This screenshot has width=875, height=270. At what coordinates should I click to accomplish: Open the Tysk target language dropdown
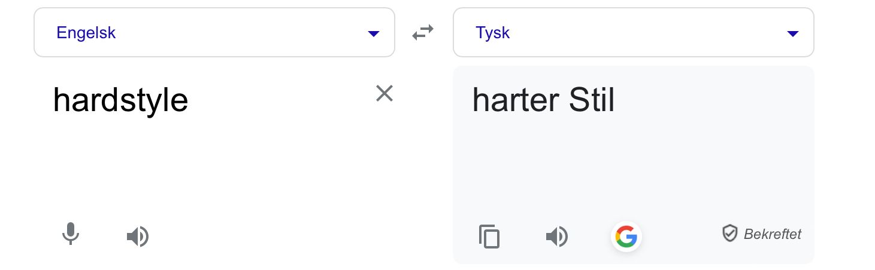tap(633, 32)
